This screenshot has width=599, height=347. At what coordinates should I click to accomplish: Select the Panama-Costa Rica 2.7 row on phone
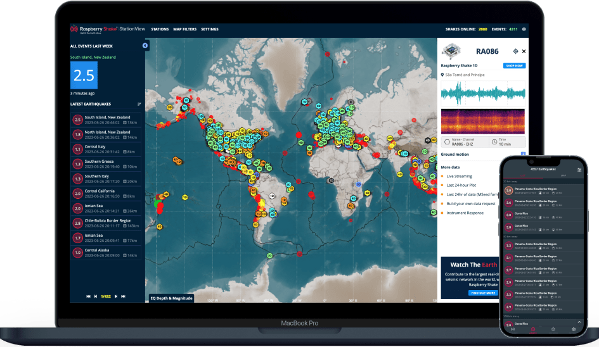click(543, 270)
